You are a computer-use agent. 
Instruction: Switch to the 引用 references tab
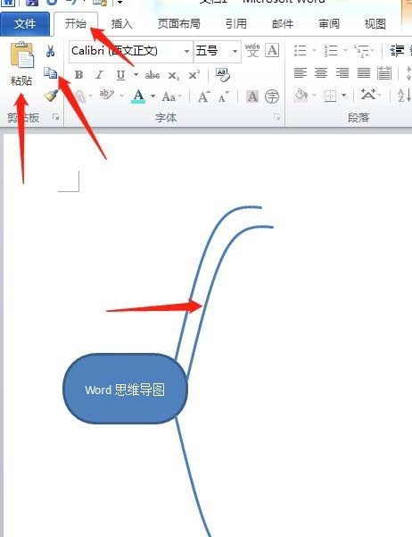tap(236, 24)
